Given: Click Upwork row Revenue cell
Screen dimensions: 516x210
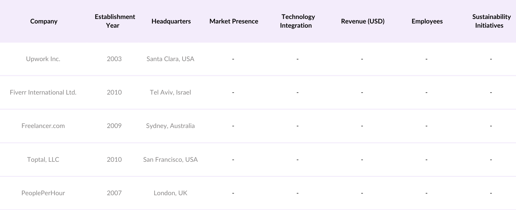Looking at the screenshot, I should point(362,59).
